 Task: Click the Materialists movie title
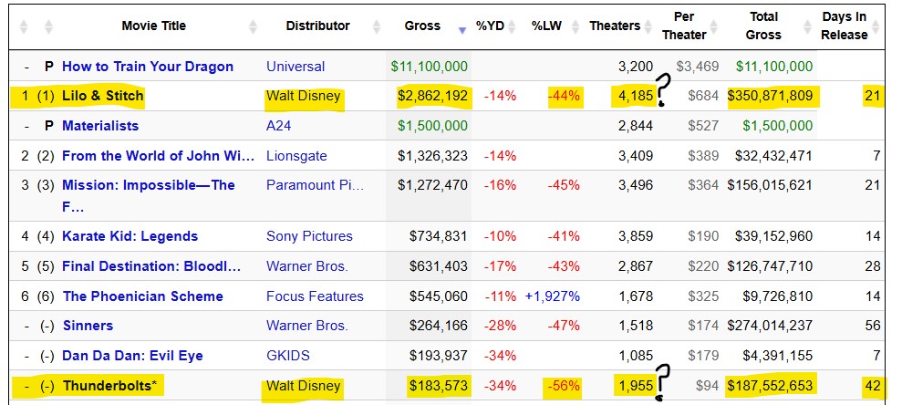100,125
